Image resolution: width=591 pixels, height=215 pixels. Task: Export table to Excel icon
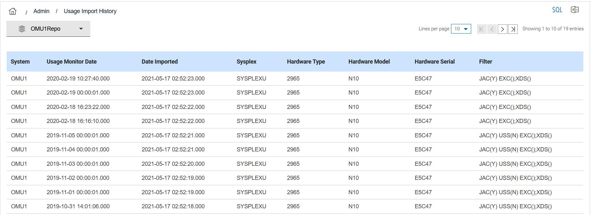575,10
